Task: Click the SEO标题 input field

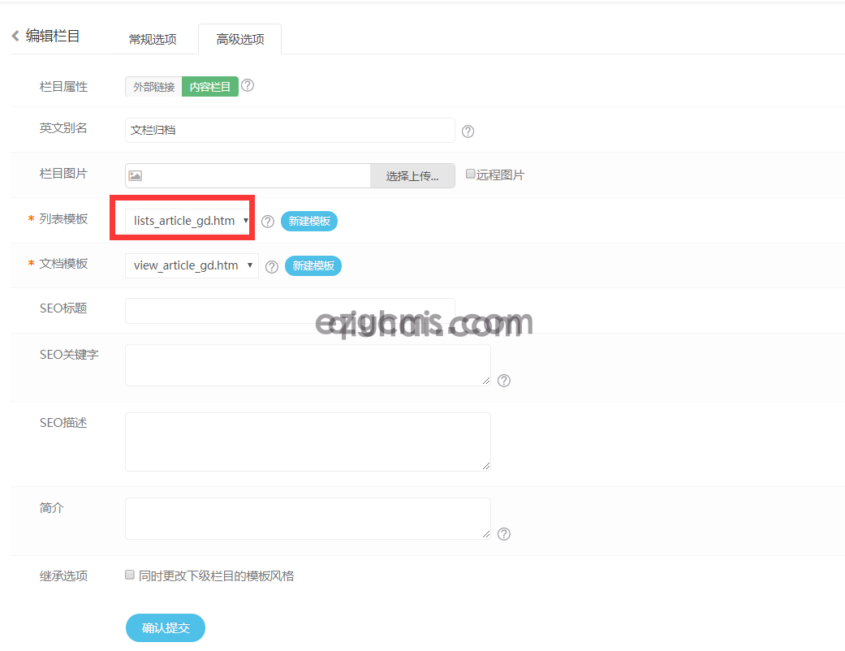Action: [289, 310]
